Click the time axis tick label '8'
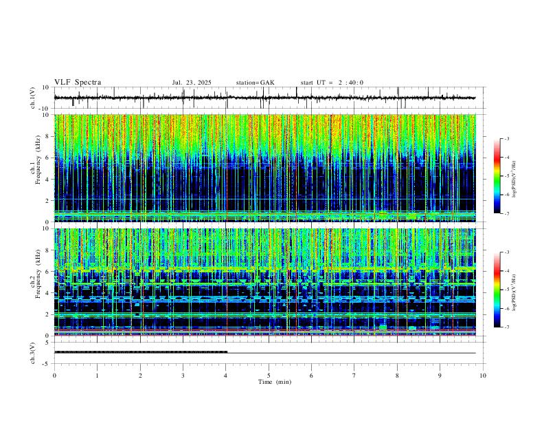The image size is (544, 421). pos(397,376)
